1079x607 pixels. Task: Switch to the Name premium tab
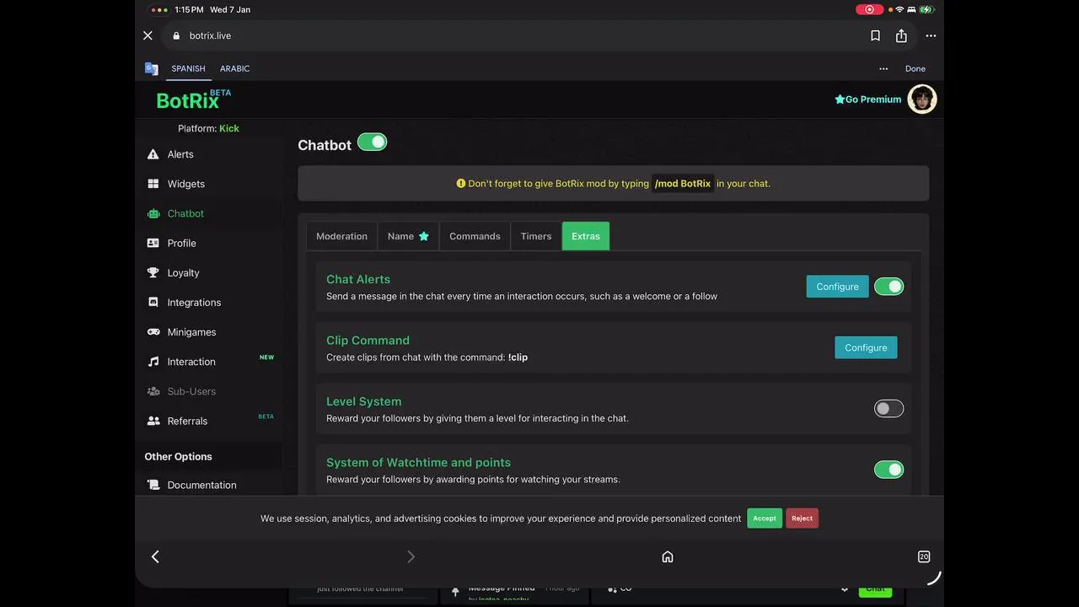(x=408, y=236)
